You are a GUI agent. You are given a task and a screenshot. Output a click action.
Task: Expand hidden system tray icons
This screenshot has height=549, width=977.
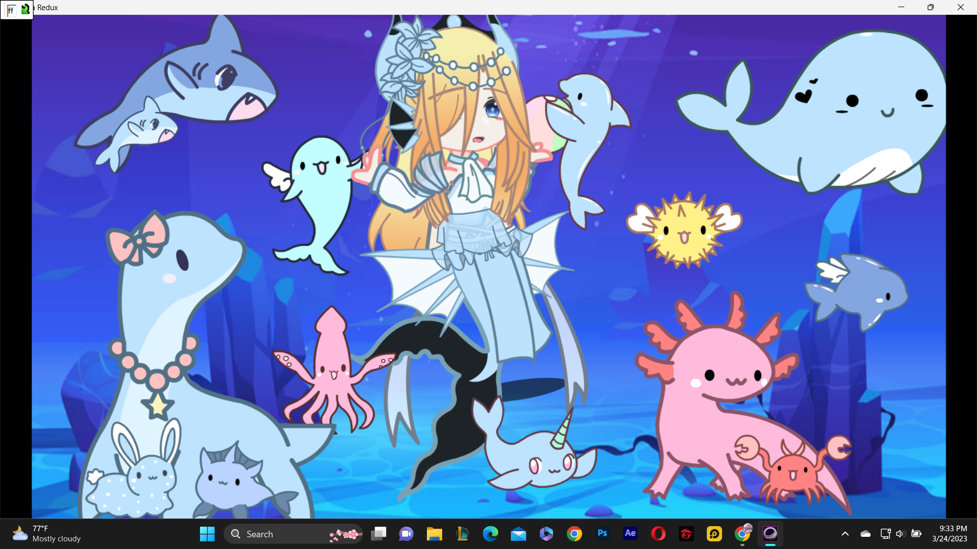[845, 534]
